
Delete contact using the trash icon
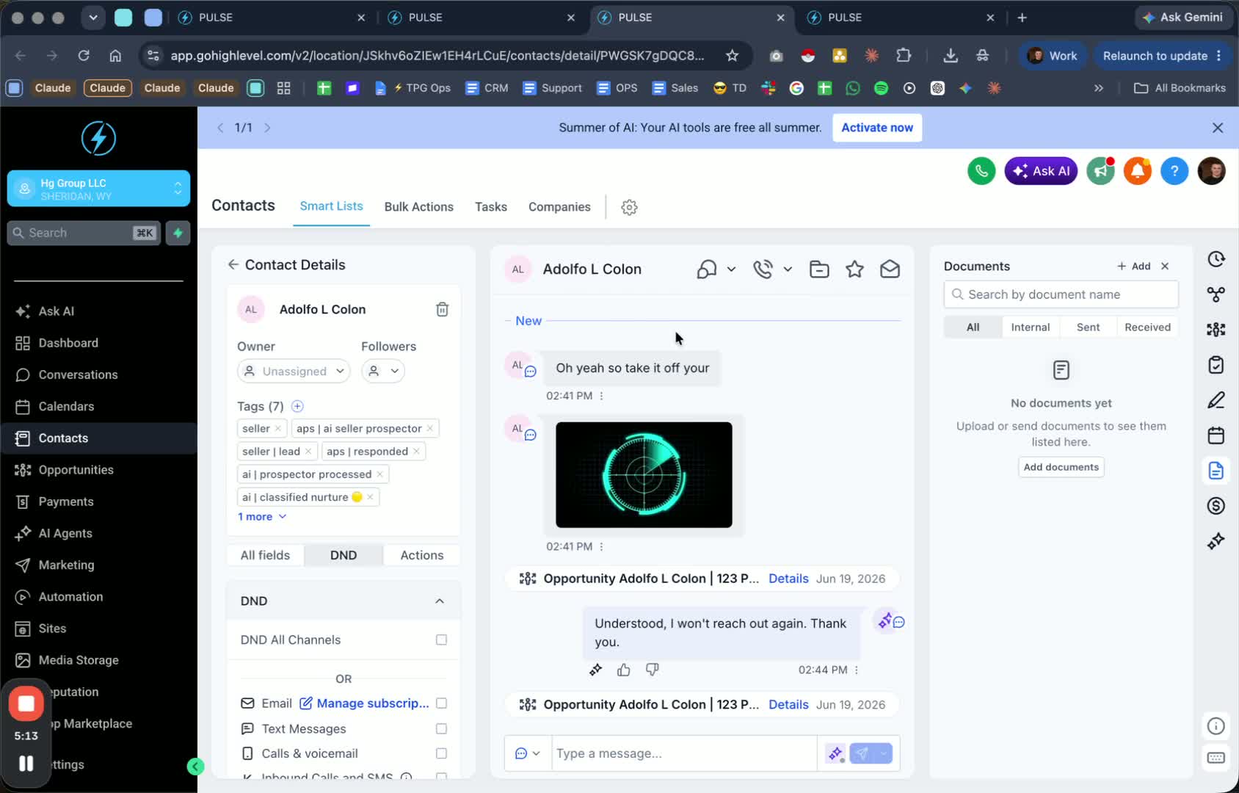point(442,309)
